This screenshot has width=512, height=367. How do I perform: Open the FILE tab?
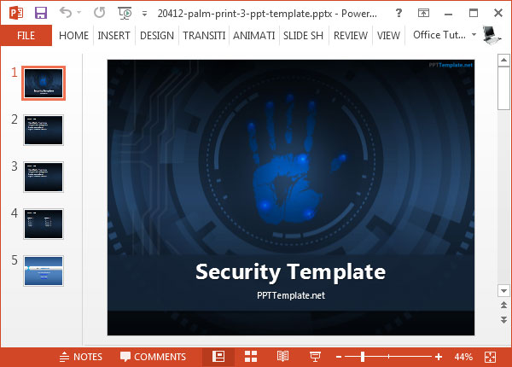[26, 35]
